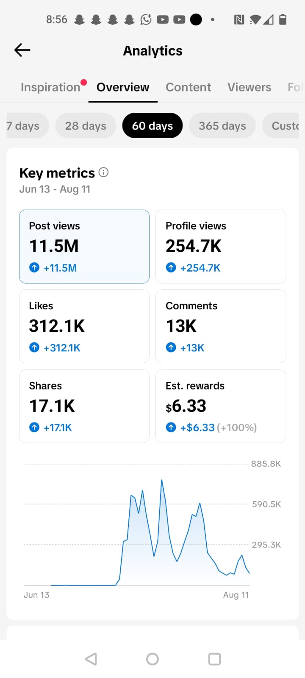This screenshot has height=678, width=305.
Task: Tap Android back navigation triangle
Action: point(91,659)
